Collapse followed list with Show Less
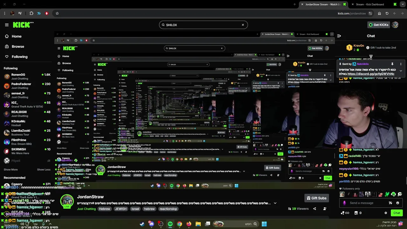This screenshot has height=229, width=407. coord(44,170)
